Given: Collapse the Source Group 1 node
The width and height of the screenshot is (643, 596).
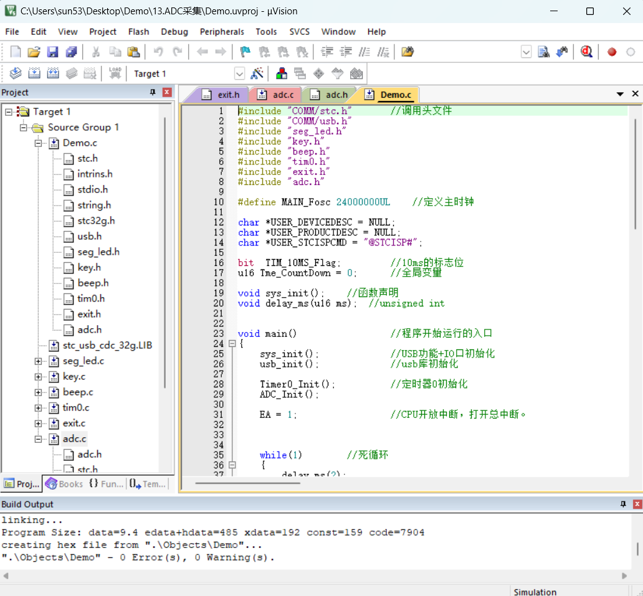Looking at the screenshot, I should 24,128.
